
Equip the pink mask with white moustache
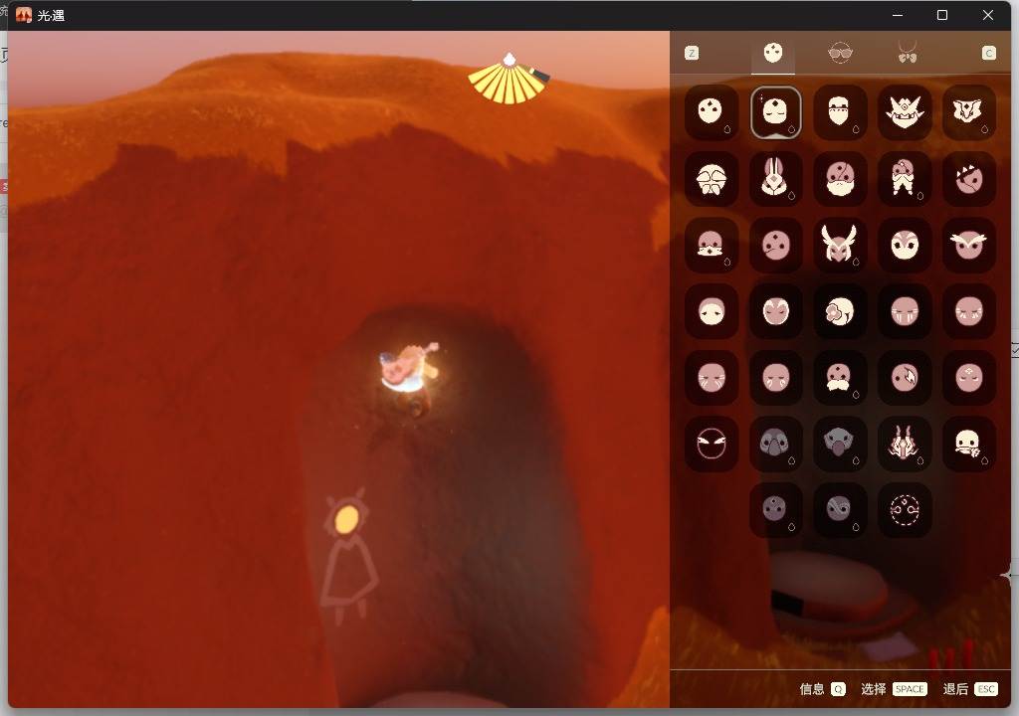pos(840,378)
